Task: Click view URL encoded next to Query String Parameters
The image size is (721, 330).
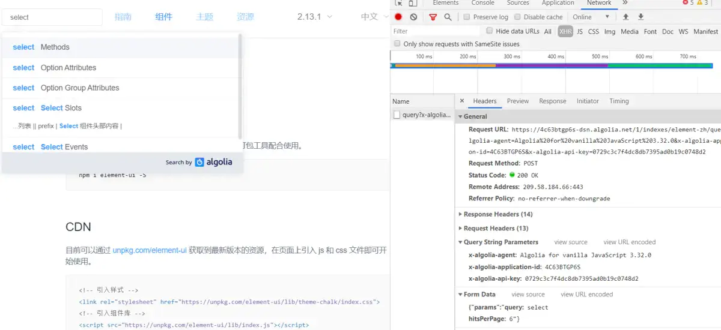Action: click(x=630, y=242)
